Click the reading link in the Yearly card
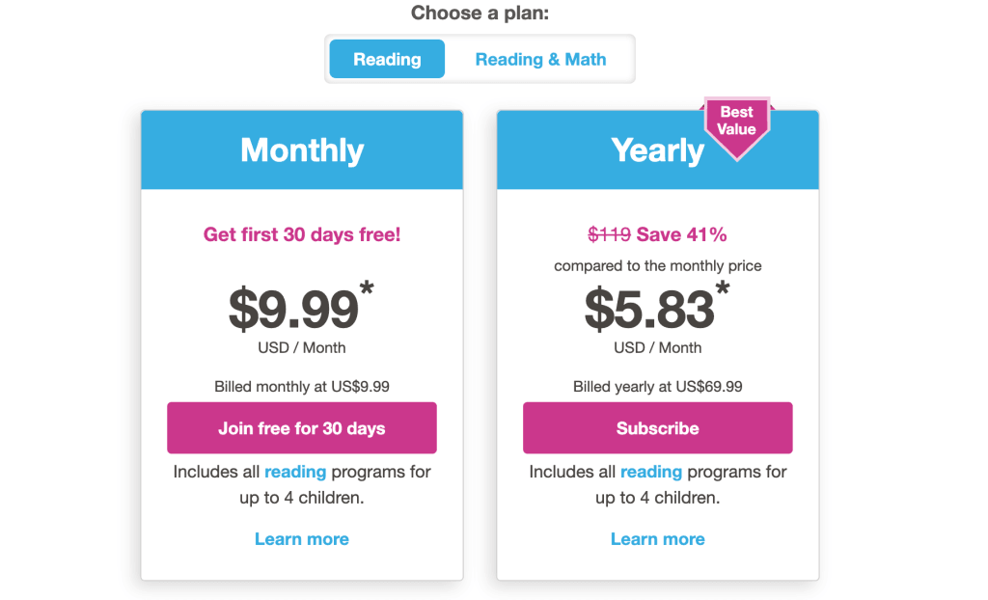988x600 pixels. 651,472
